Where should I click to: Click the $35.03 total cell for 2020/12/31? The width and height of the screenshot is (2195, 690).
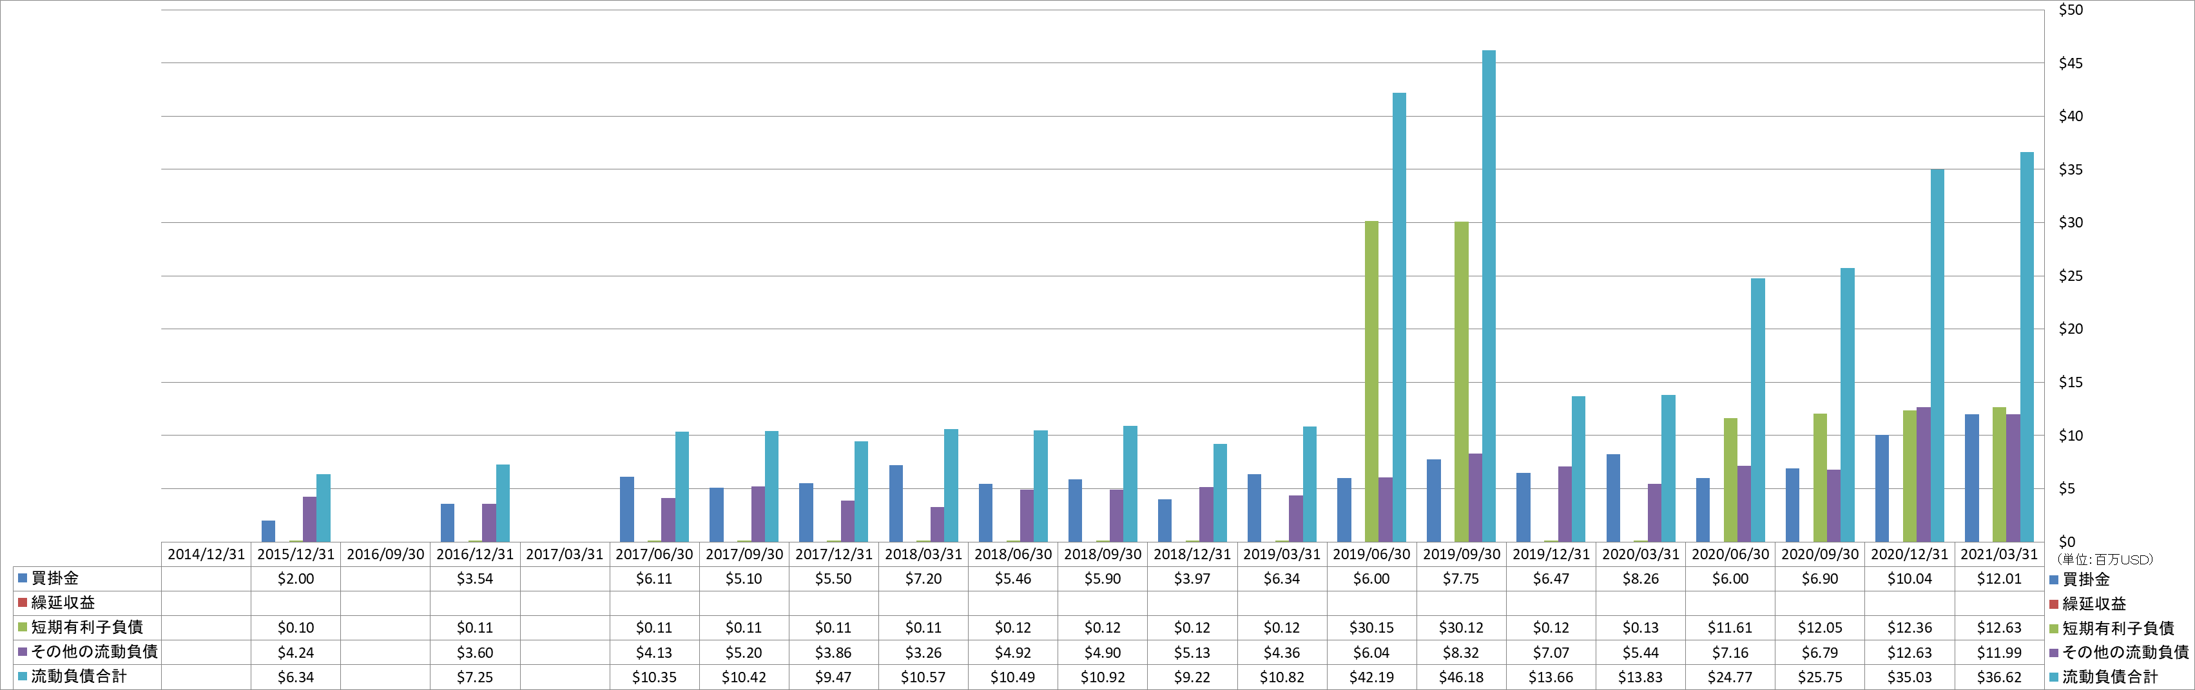click(1910, 677)
